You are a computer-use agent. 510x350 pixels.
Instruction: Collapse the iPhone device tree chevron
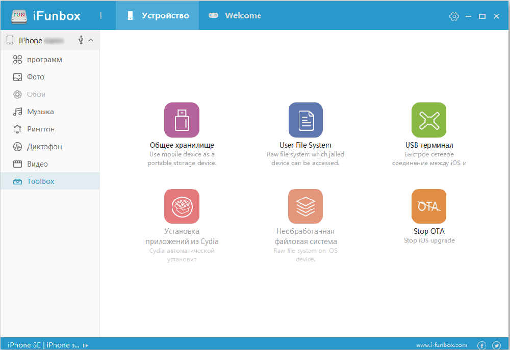point(91,40)
